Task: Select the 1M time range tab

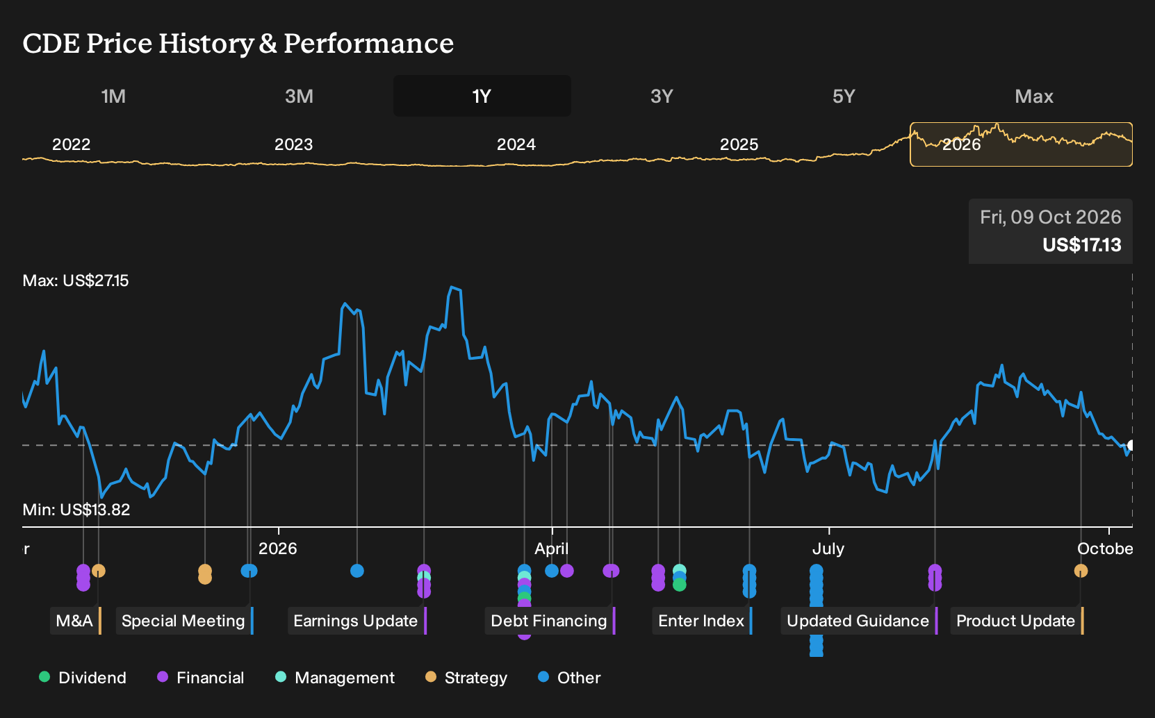Action: click(113, 96)
